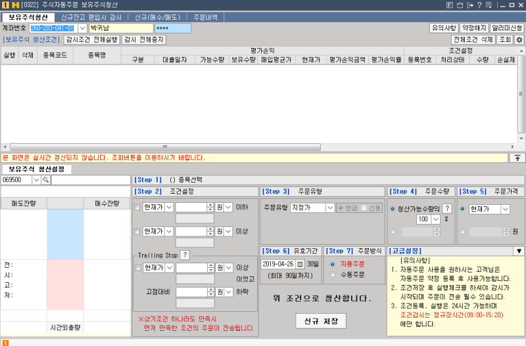
Task: Expand the 고급설정 section arrow
Action: (518, 251)
